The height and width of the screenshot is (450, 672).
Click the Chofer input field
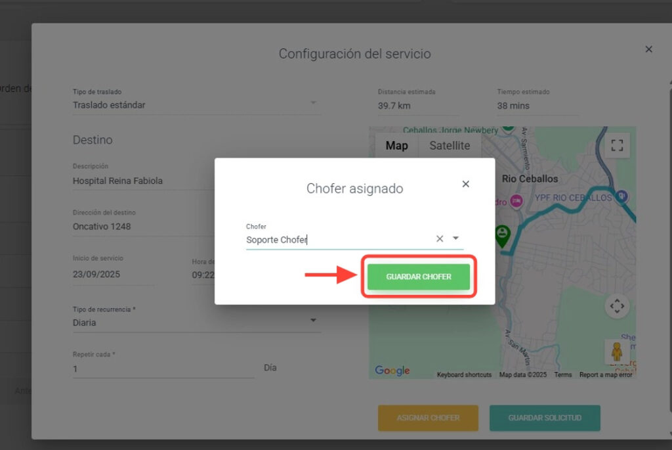[x=335, y=240]
